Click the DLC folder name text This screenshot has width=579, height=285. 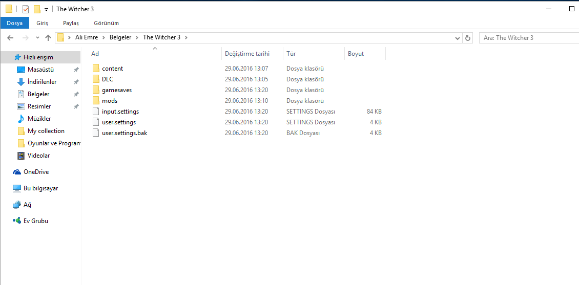(x=108, y=79)
